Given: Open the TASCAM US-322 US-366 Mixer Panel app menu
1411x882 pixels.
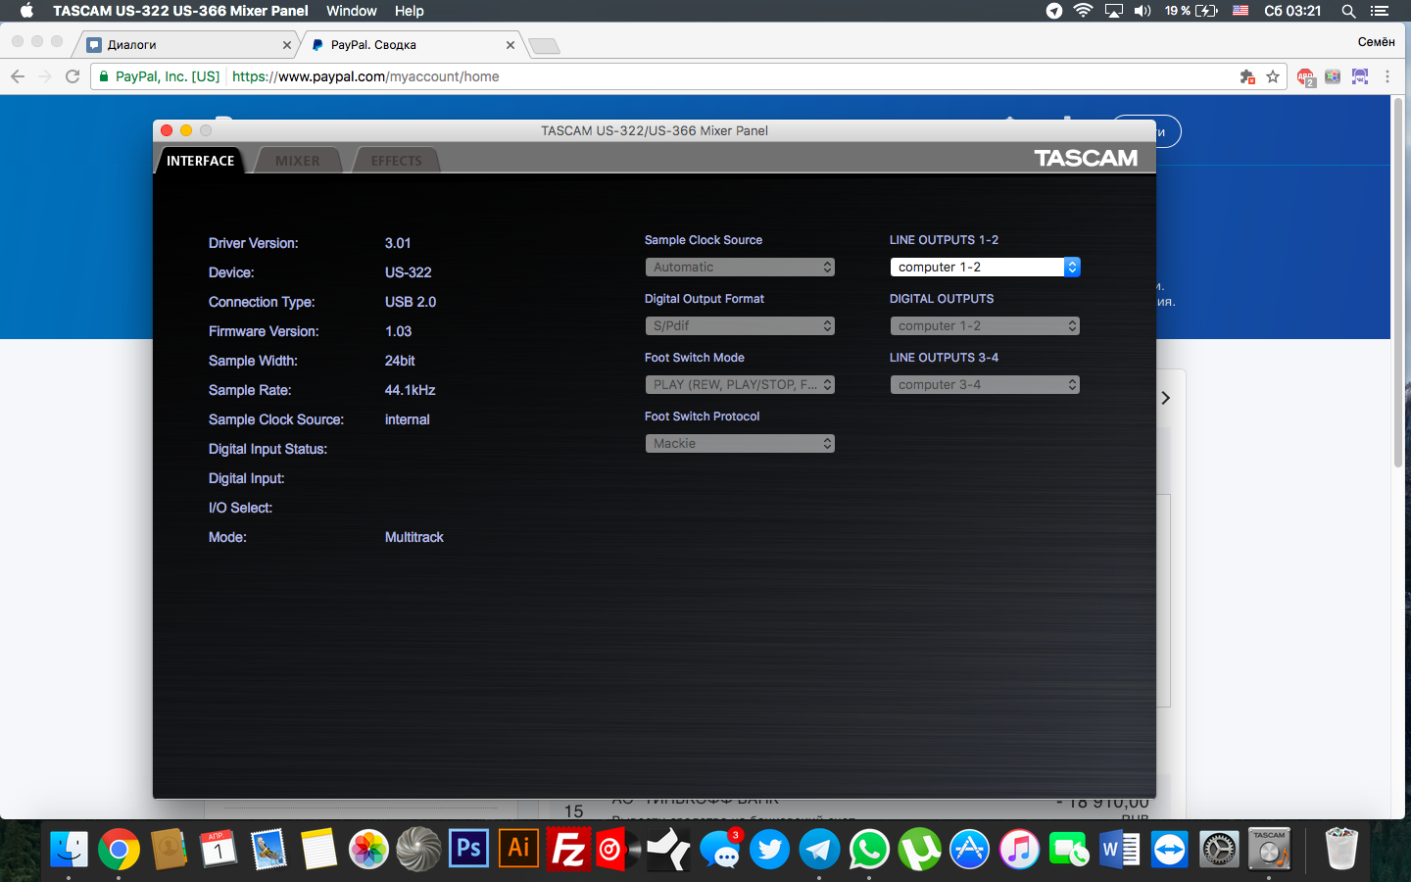Looking at the screenshot, I should tap(180, 11).
